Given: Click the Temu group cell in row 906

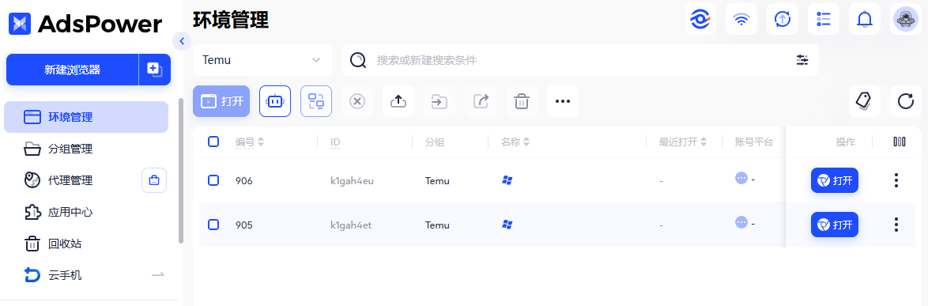Looking at the screenshot, I should (x=437, y=181).
